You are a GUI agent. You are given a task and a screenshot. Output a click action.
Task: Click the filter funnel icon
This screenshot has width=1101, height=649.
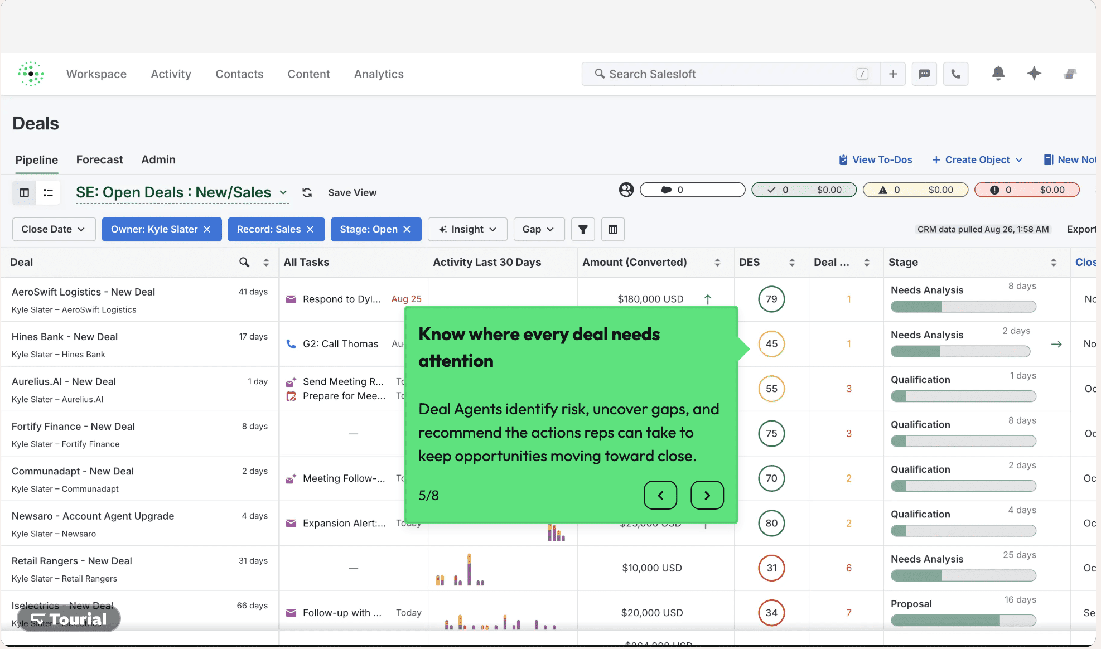583,229
